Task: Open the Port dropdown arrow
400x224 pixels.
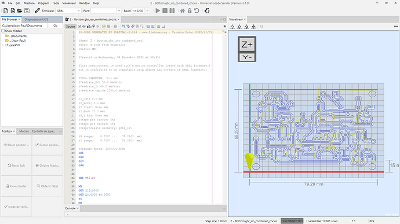Action: click(x=119, y=10)
